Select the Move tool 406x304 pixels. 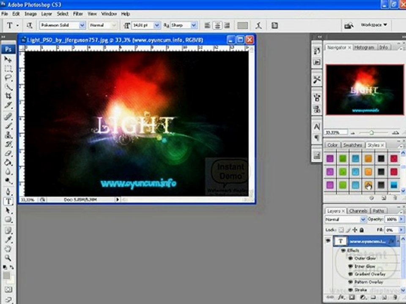pyautogui.click(x=8, y=59)
